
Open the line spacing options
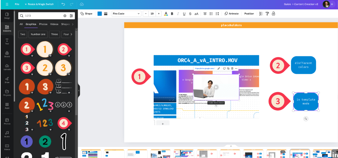217,14
